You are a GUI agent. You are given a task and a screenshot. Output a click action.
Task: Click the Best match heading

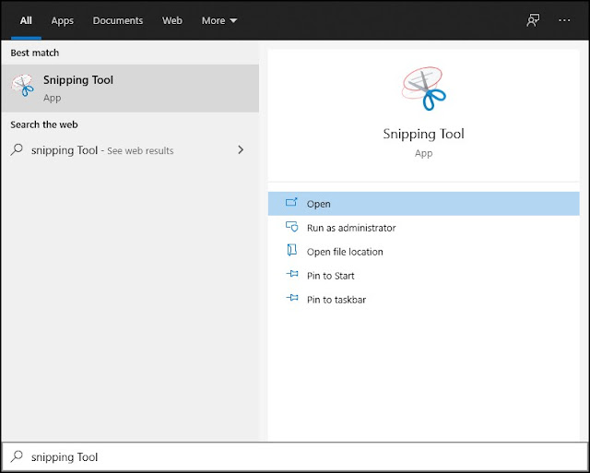(x=35, y=53)
